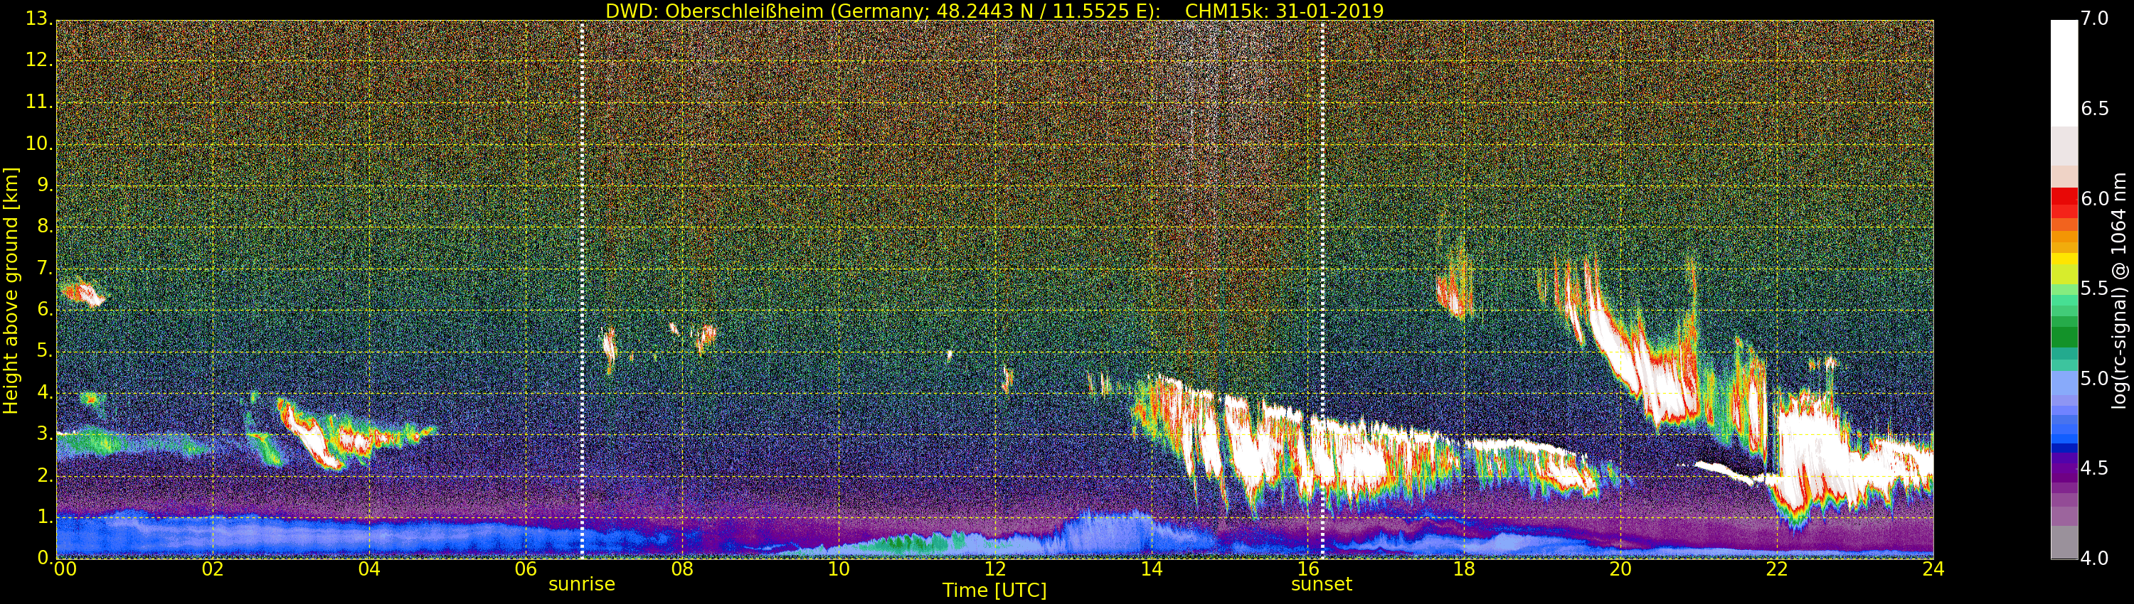
Task: Click the y-axis tick label '1.'
Action: coord(45,517)
